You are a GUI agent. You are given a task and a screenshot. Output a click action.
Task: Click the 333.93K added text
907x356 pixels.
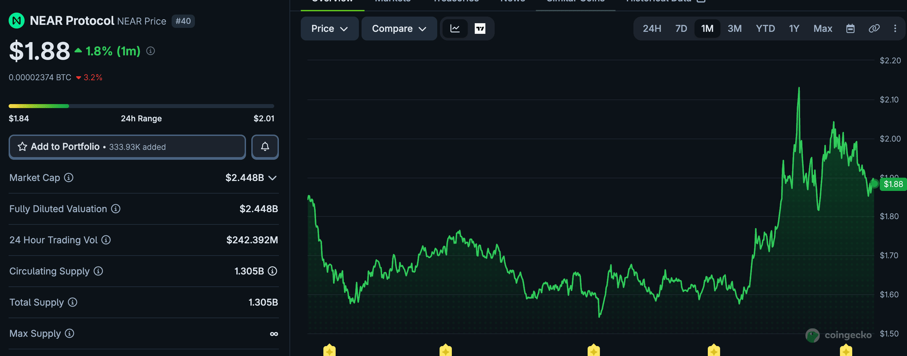click(137, 147)
